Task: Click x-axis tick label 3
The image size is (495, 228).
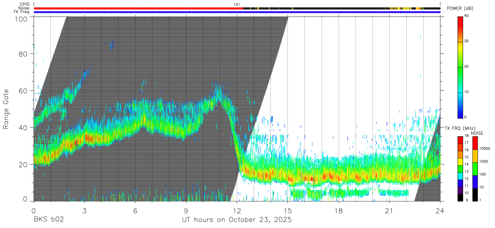Action: tap(85, 211)
